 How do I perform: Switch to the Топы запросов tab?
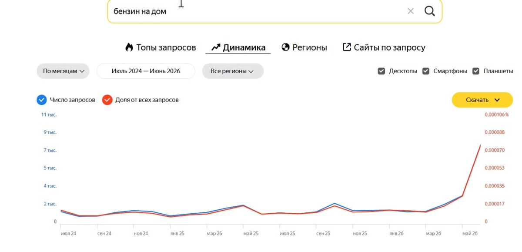coord(161,47)
